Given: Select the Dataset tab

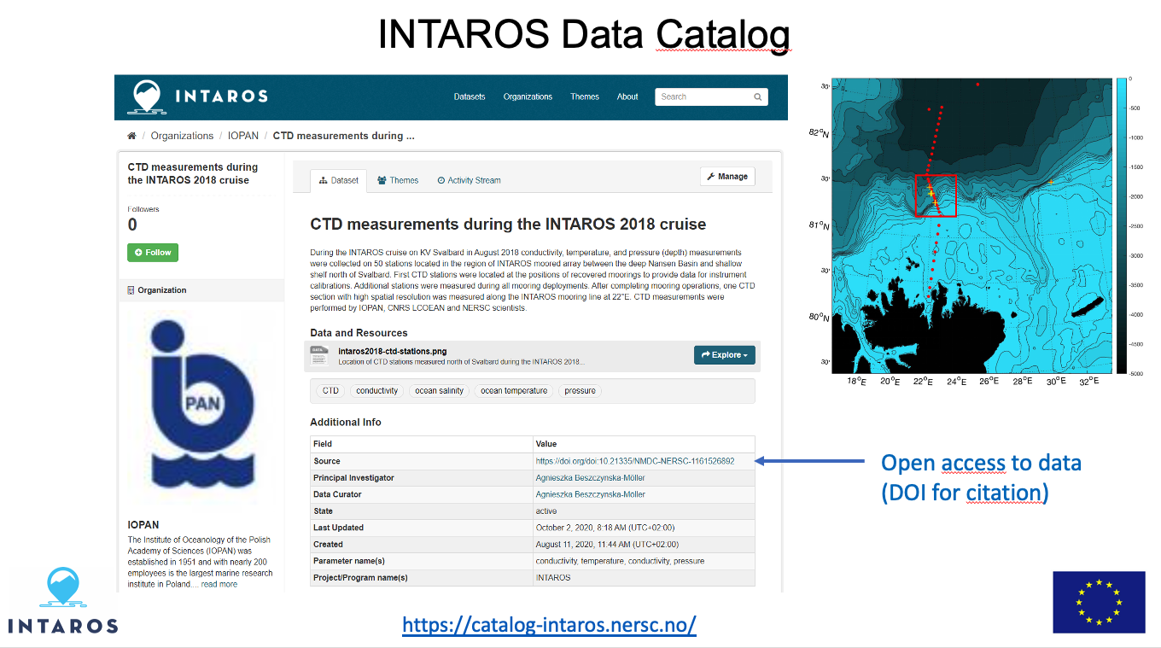Looking at the screenshot, I should tap(338, 180).
